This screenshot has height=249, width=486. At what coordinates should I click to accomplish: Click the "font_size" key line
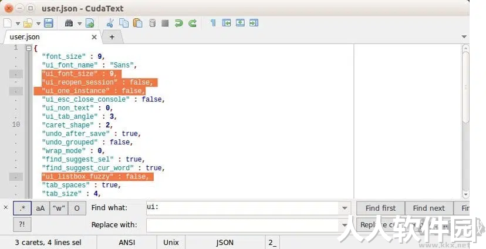(73, 56)
